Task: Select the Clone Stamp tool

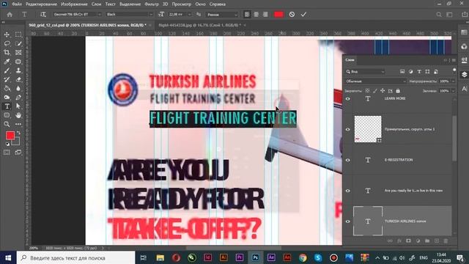Action: coord(18,70)
